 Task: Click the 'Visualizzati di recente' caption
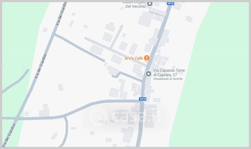[x=168, y=79]
